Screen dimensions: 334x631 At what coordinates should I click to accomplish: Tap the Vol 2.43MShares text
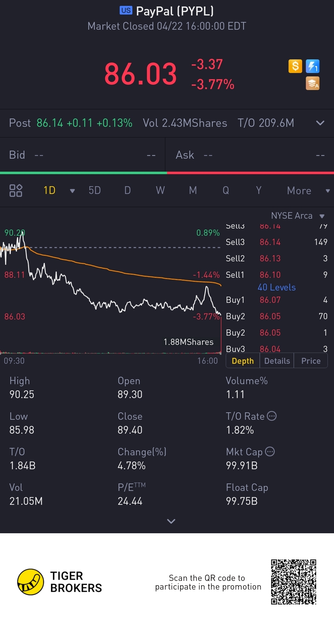pos(185,123)
